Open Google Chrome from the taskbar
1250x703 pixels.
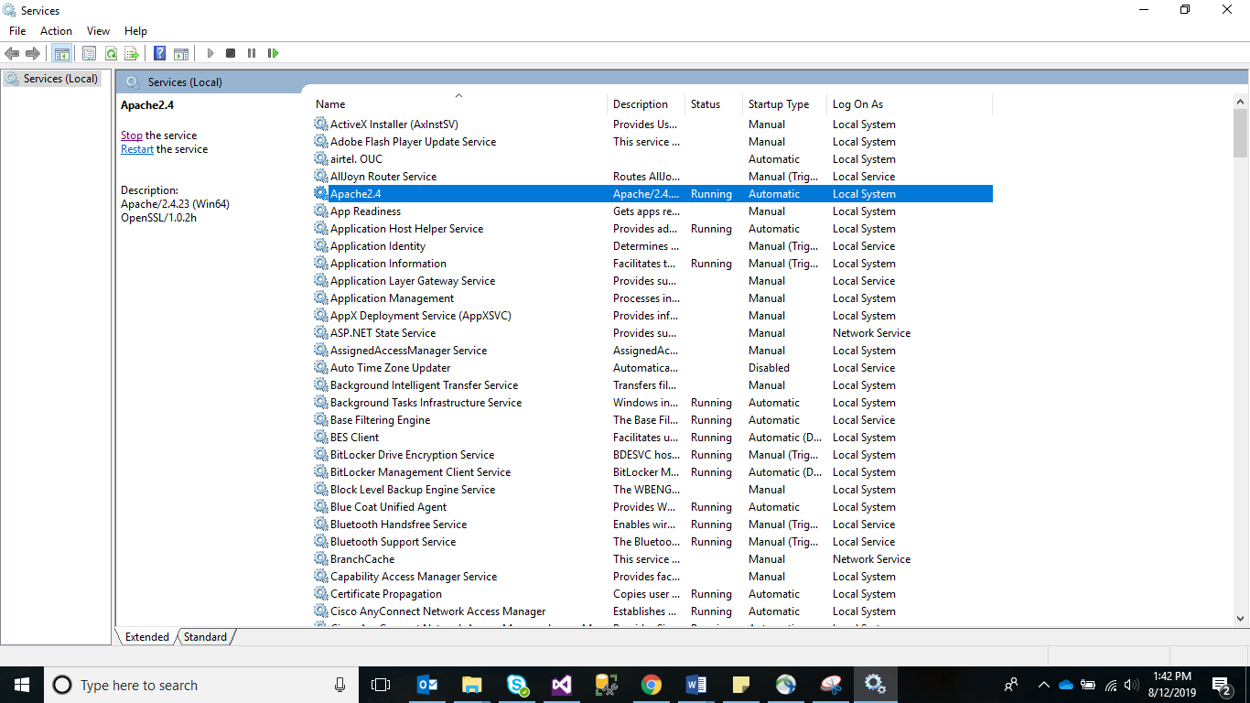(651, 685)
